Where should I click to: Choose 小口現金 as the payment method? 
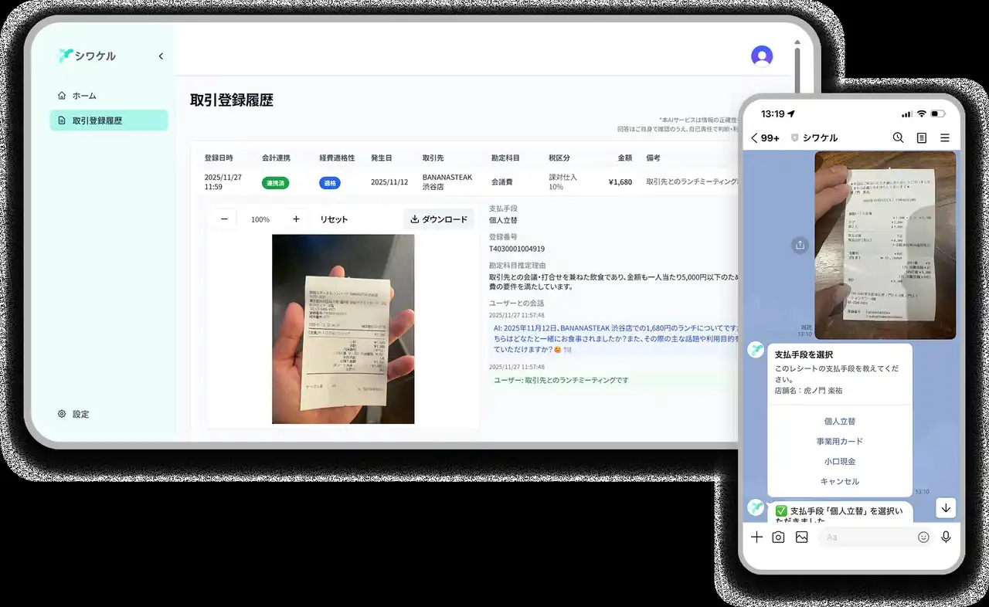[x=839, y=462]
